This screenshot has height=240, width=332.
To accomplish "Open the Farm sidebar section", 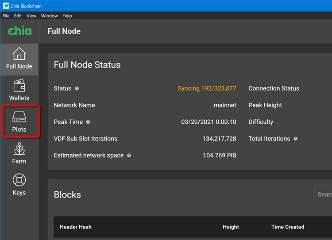I will 19,153.
